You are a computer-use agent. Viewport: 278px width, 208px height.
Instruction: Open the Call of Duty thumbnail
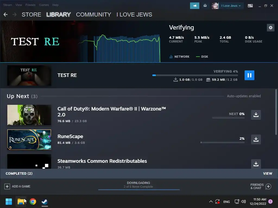(29, 115)
